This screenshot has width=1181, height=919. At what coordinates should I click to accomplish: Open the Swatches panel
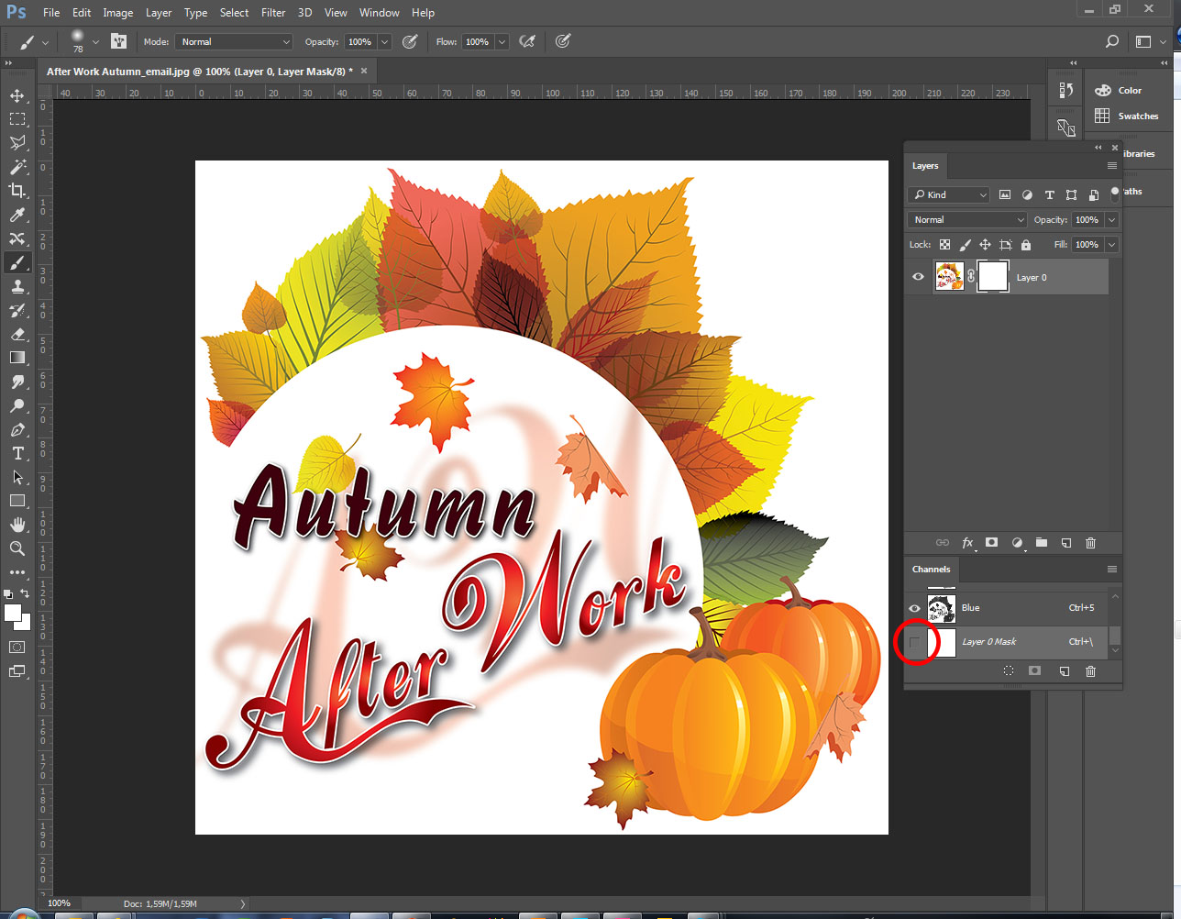click(x=1129, y=116)
